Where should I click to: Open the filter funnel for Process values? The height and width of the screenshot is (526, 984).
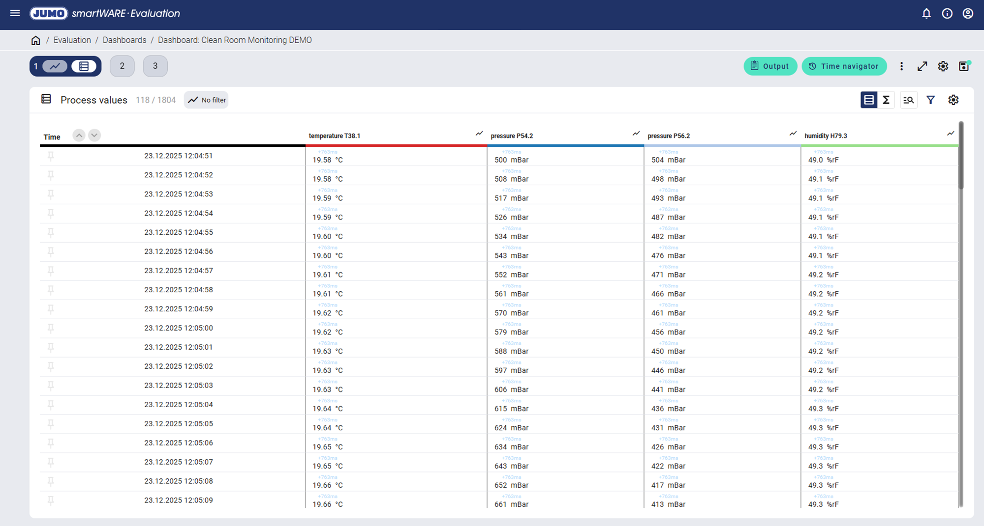point(931,100)
